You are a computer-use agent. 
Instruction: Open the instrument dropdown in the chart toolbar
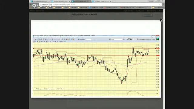coord(117,39)
